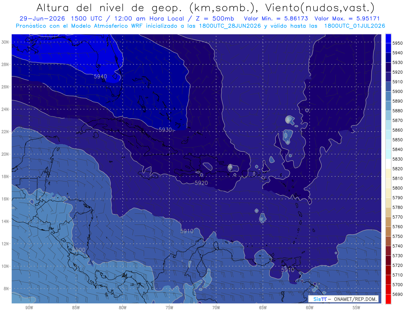Click the 20N latitude axis label
Image resolution: width=404 pixels, height=312 pixels.
pos(5,154)
